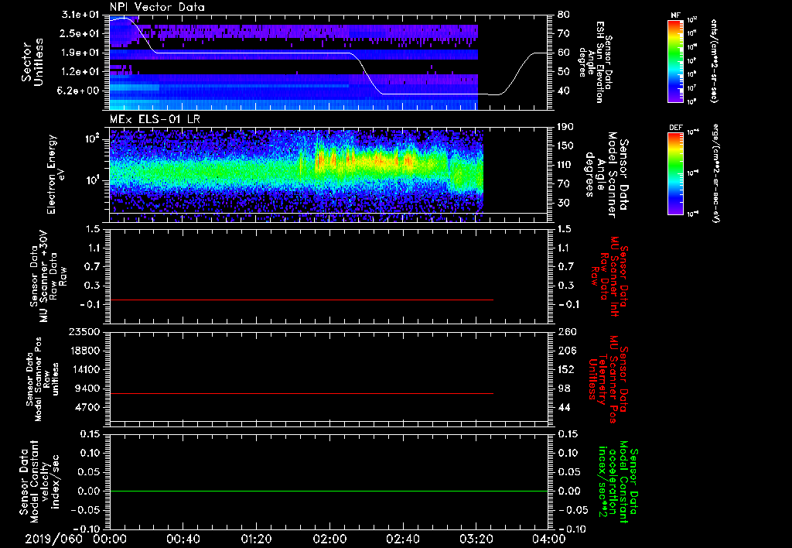Click the NF rainbow color bar

tap(675, 60)
